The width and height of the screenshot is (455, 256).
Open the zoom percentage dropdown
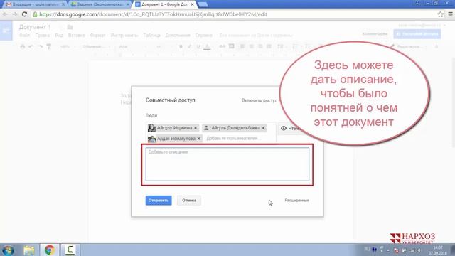(68, 46)
